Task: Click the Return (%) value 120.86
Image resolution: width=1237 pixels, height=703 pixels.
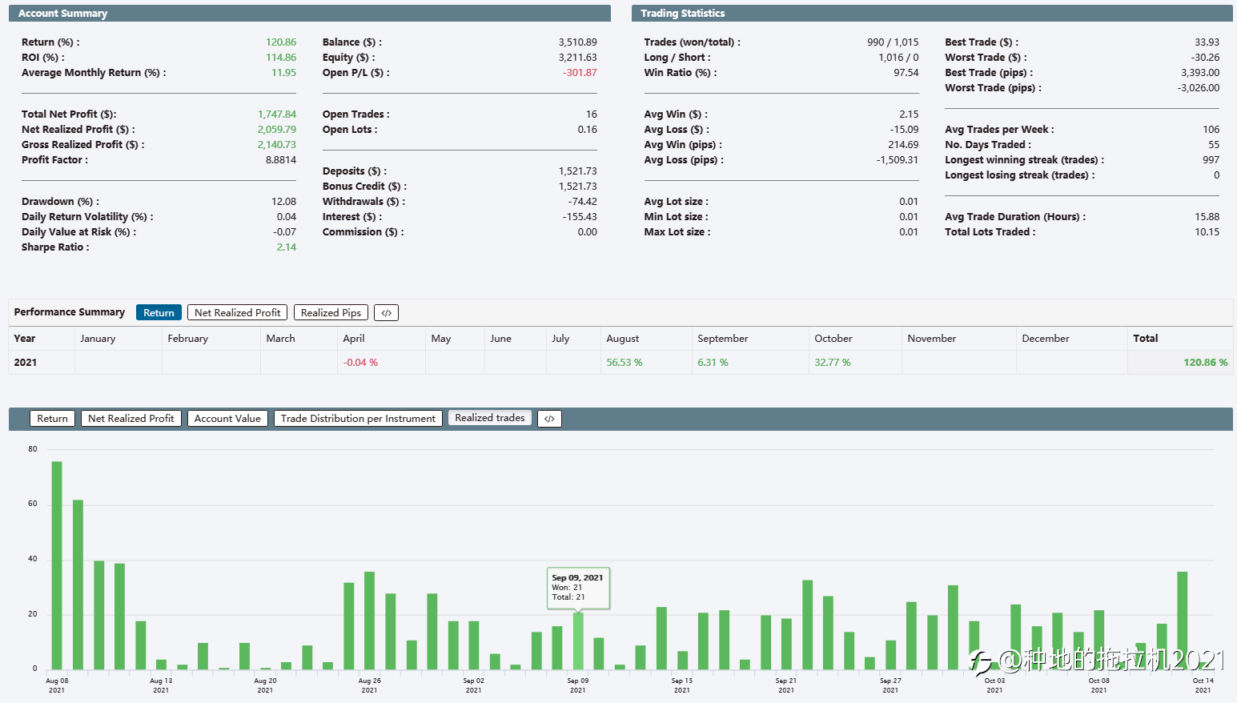Action: pyautogui.click(x=281, y=42)
